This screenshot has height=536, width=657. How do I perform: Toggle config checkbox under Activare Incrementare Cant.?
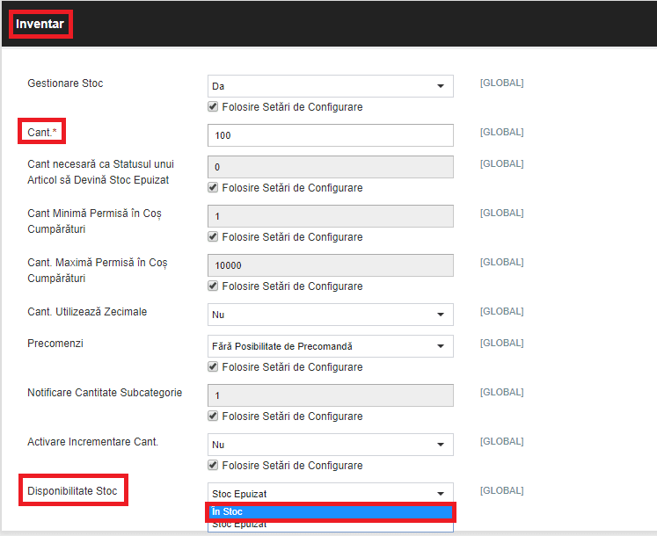pyautogui.click(x=213, y=465)
